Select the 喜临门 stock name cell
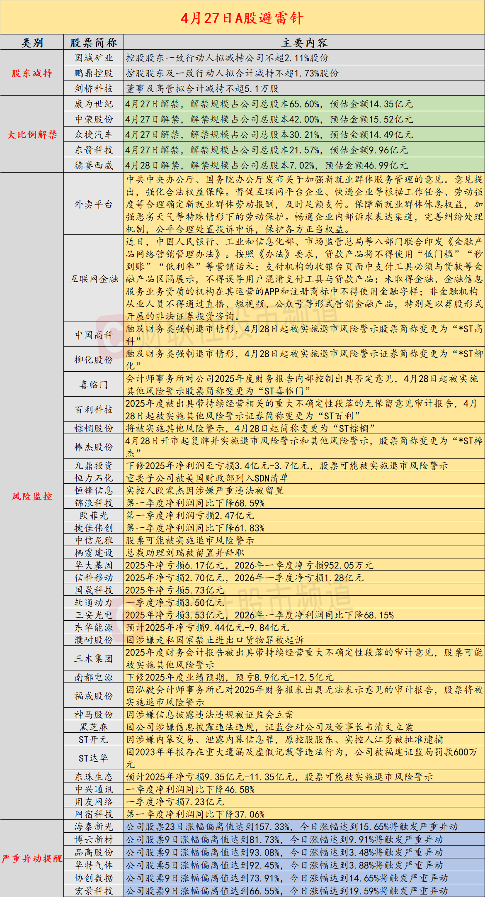Image resolution: width=485 pixels, height=897 pixels. 94,385
